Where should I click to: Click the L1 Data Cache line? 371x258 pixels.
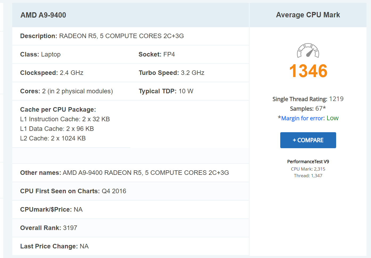coord(57,129)
